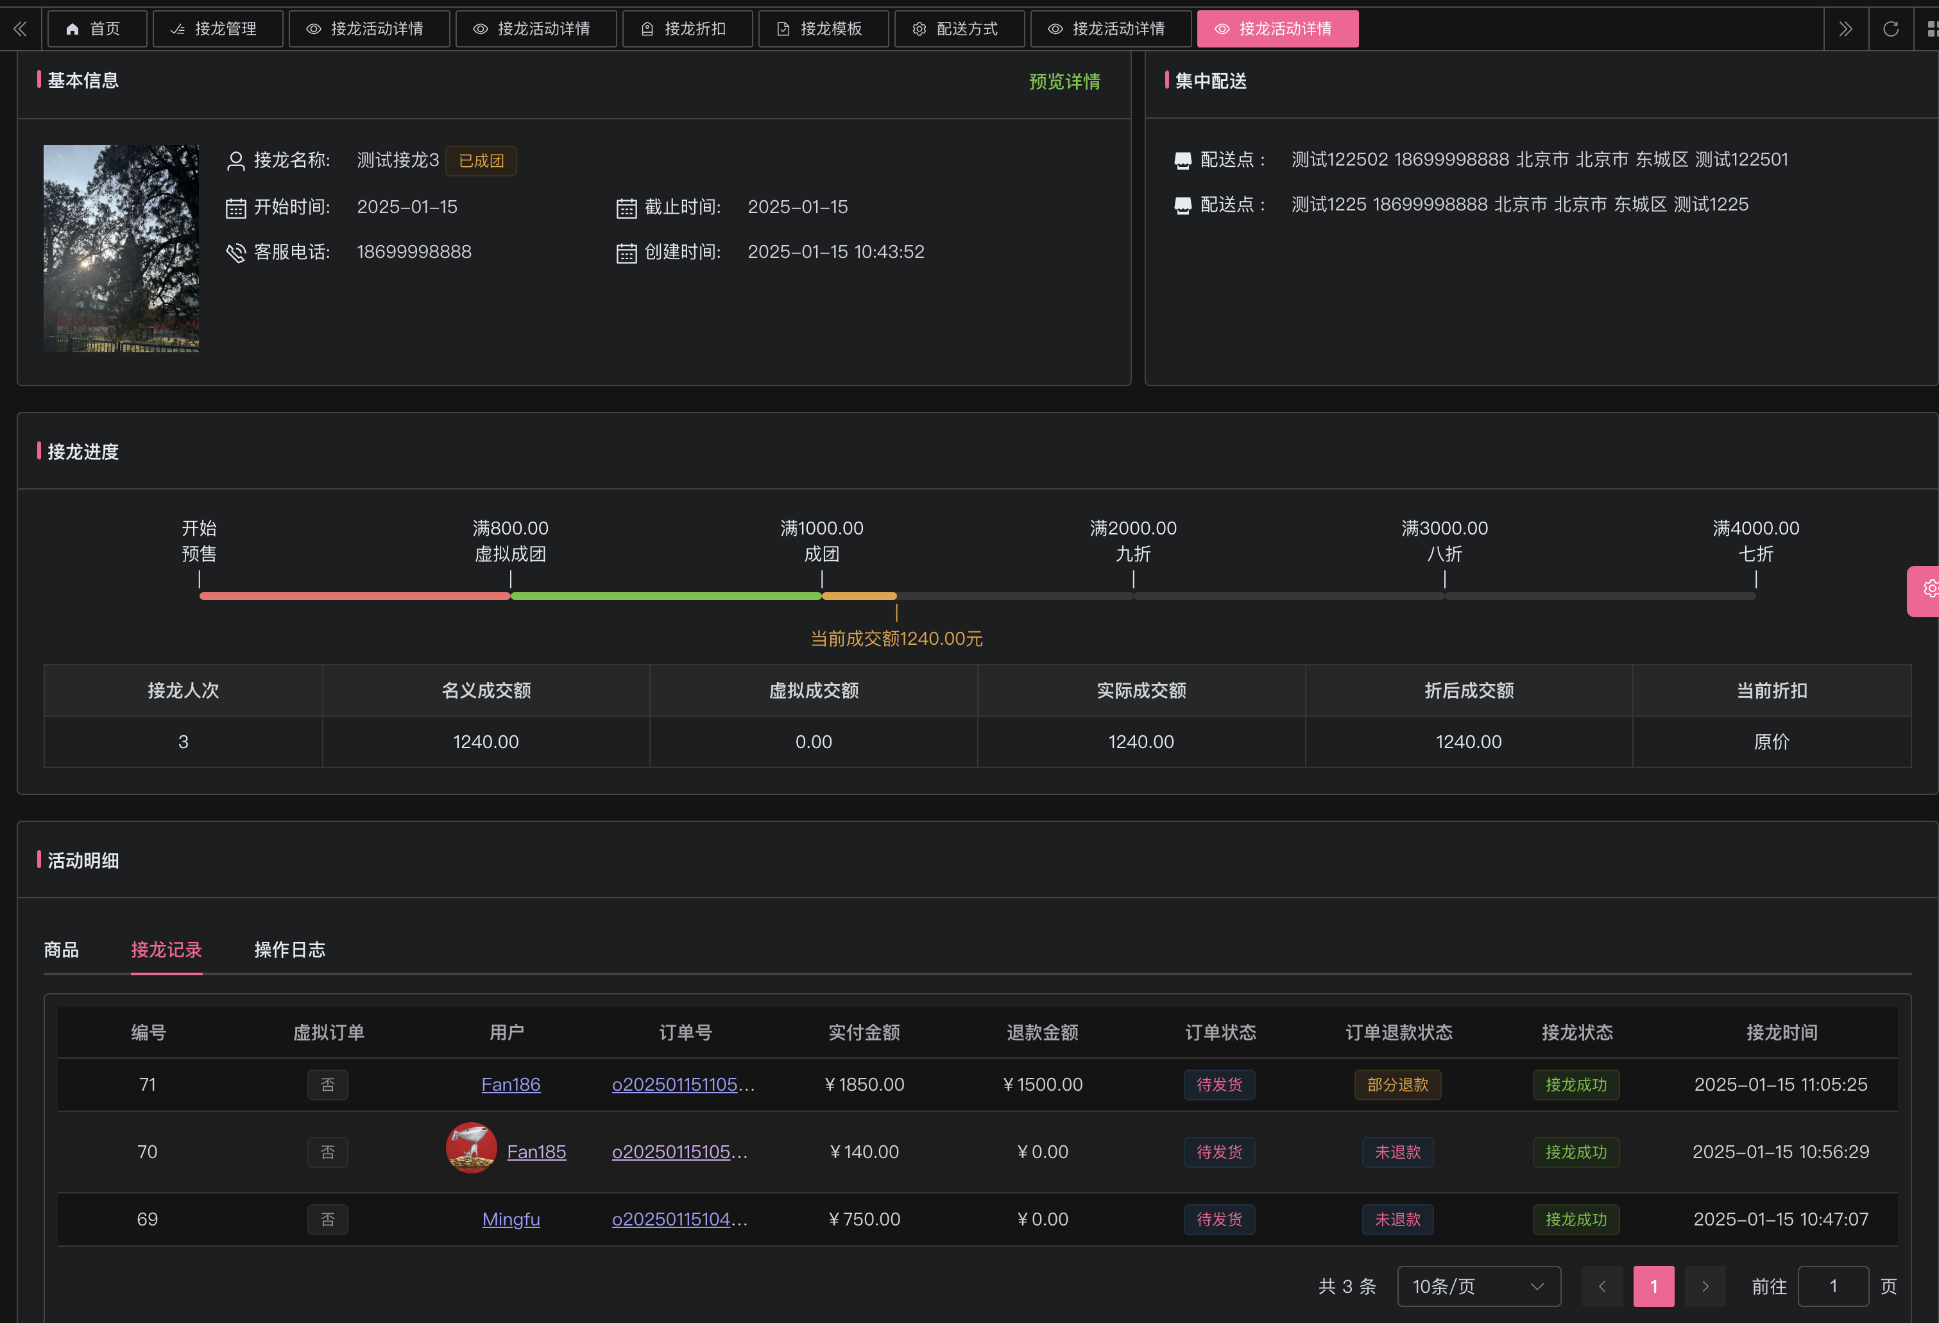Click the 前往 page number input
This screenshot has width=1939, height=1323.
click(1833, 1286)
